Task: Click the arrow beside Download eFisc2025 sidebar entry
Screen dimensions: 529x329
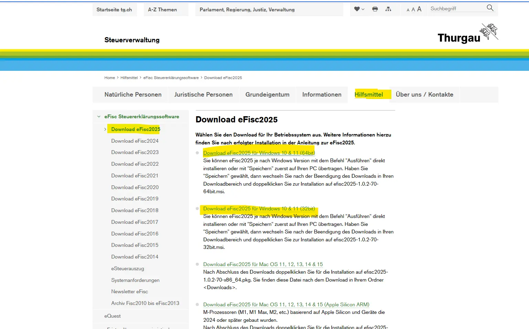Action: click(105, 129)
